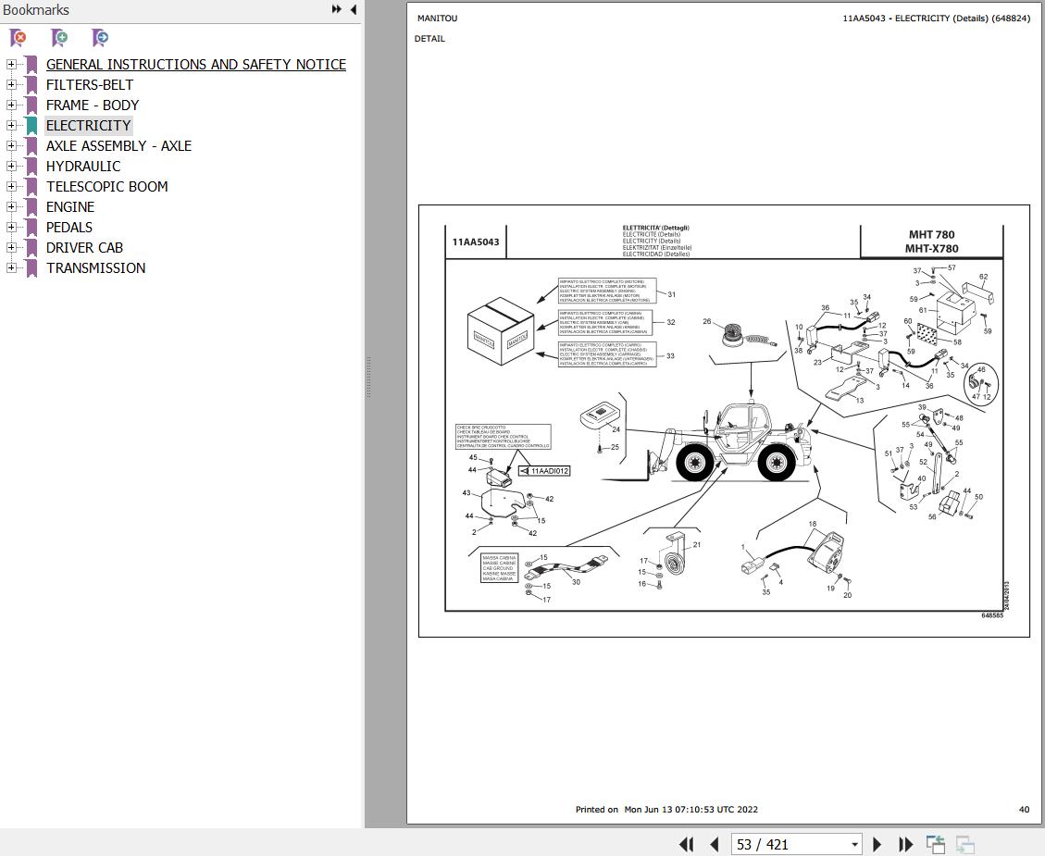
Task: Click the bookmark icon beside HYDRAULIC
Action: coord(31,167)
